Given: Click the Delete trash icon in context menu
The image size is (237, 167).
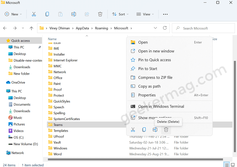Looking at the screenshot, I should [166, 130].
